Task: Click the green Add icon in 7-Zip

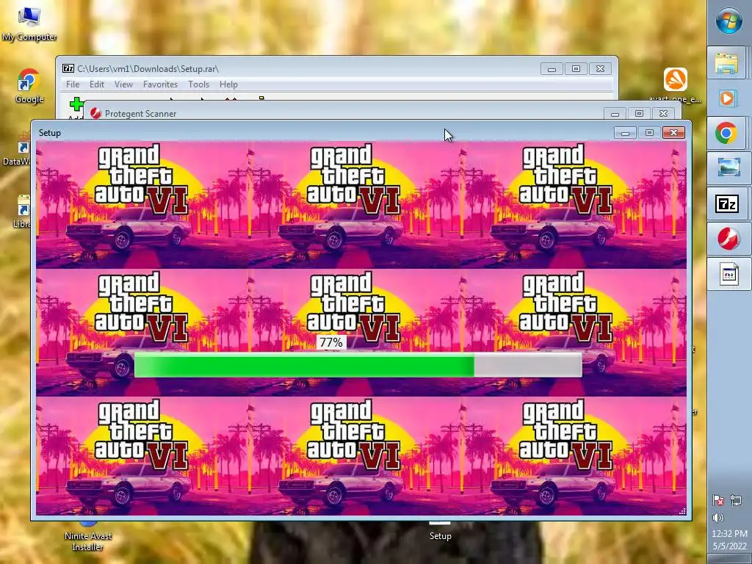Action: point(76,104)
